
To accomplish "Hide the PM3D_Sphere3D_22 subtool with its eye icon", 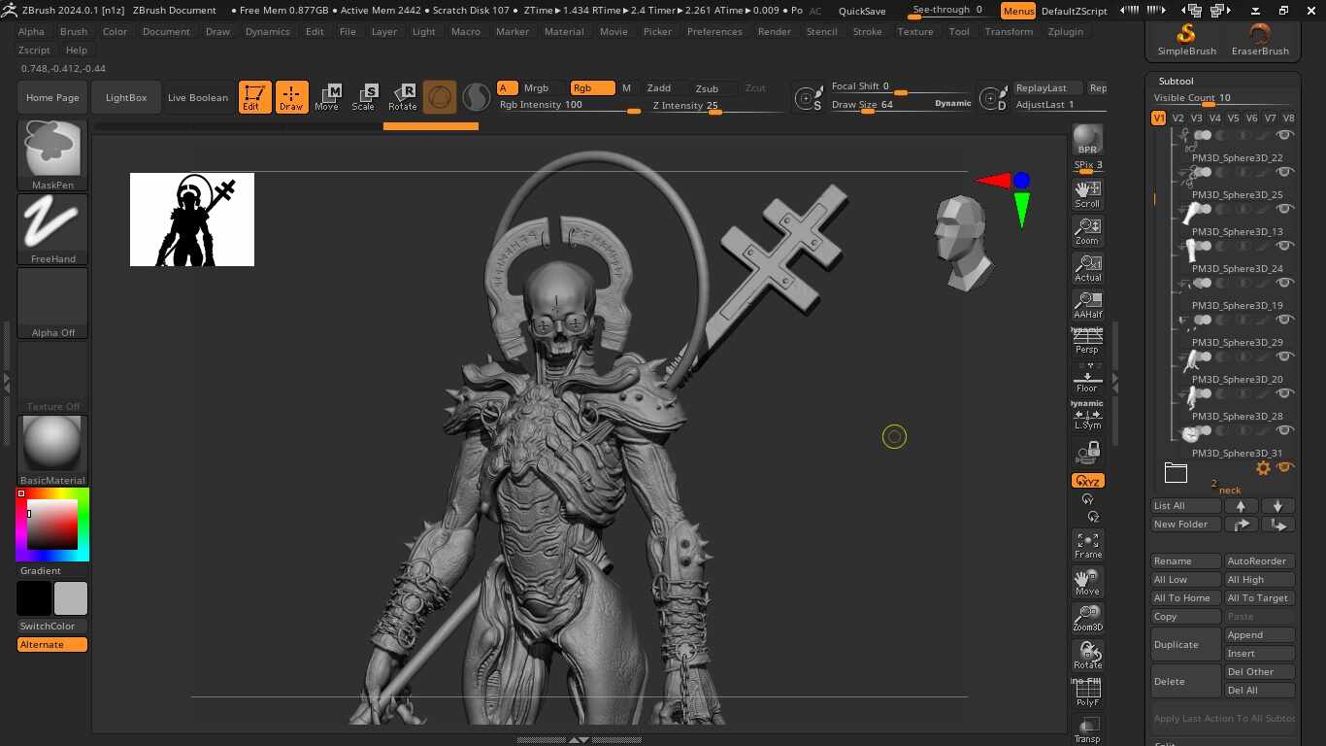I will pos(1284,135).
